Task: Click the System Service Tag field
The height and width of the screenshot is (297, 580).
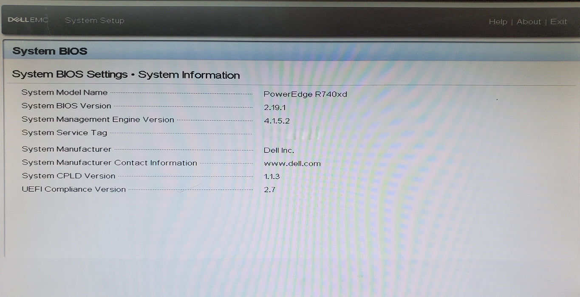Action: [x=64, y=132]
